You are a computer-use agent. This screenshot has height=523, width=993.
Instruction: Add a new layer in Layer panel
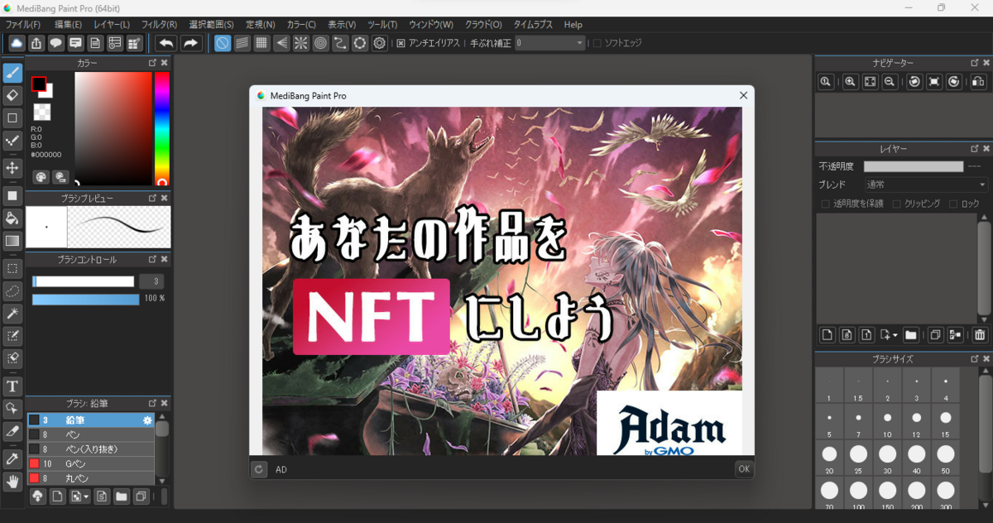[x=827, y=335]
